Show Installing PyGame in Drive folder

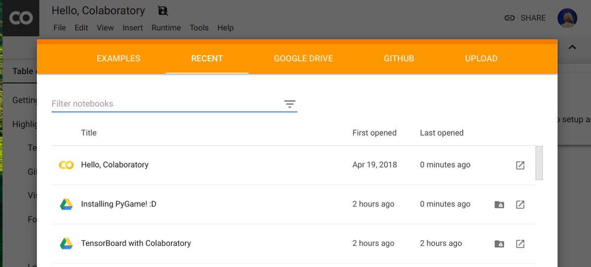coord(499,205)
